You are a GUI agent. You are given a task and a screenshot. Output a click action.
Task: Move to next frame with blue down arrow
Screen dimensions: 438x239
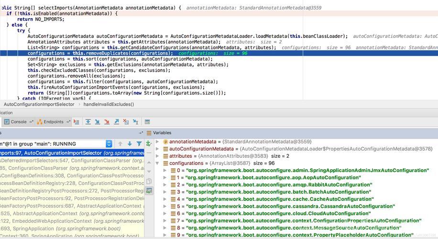pos(130,144)
